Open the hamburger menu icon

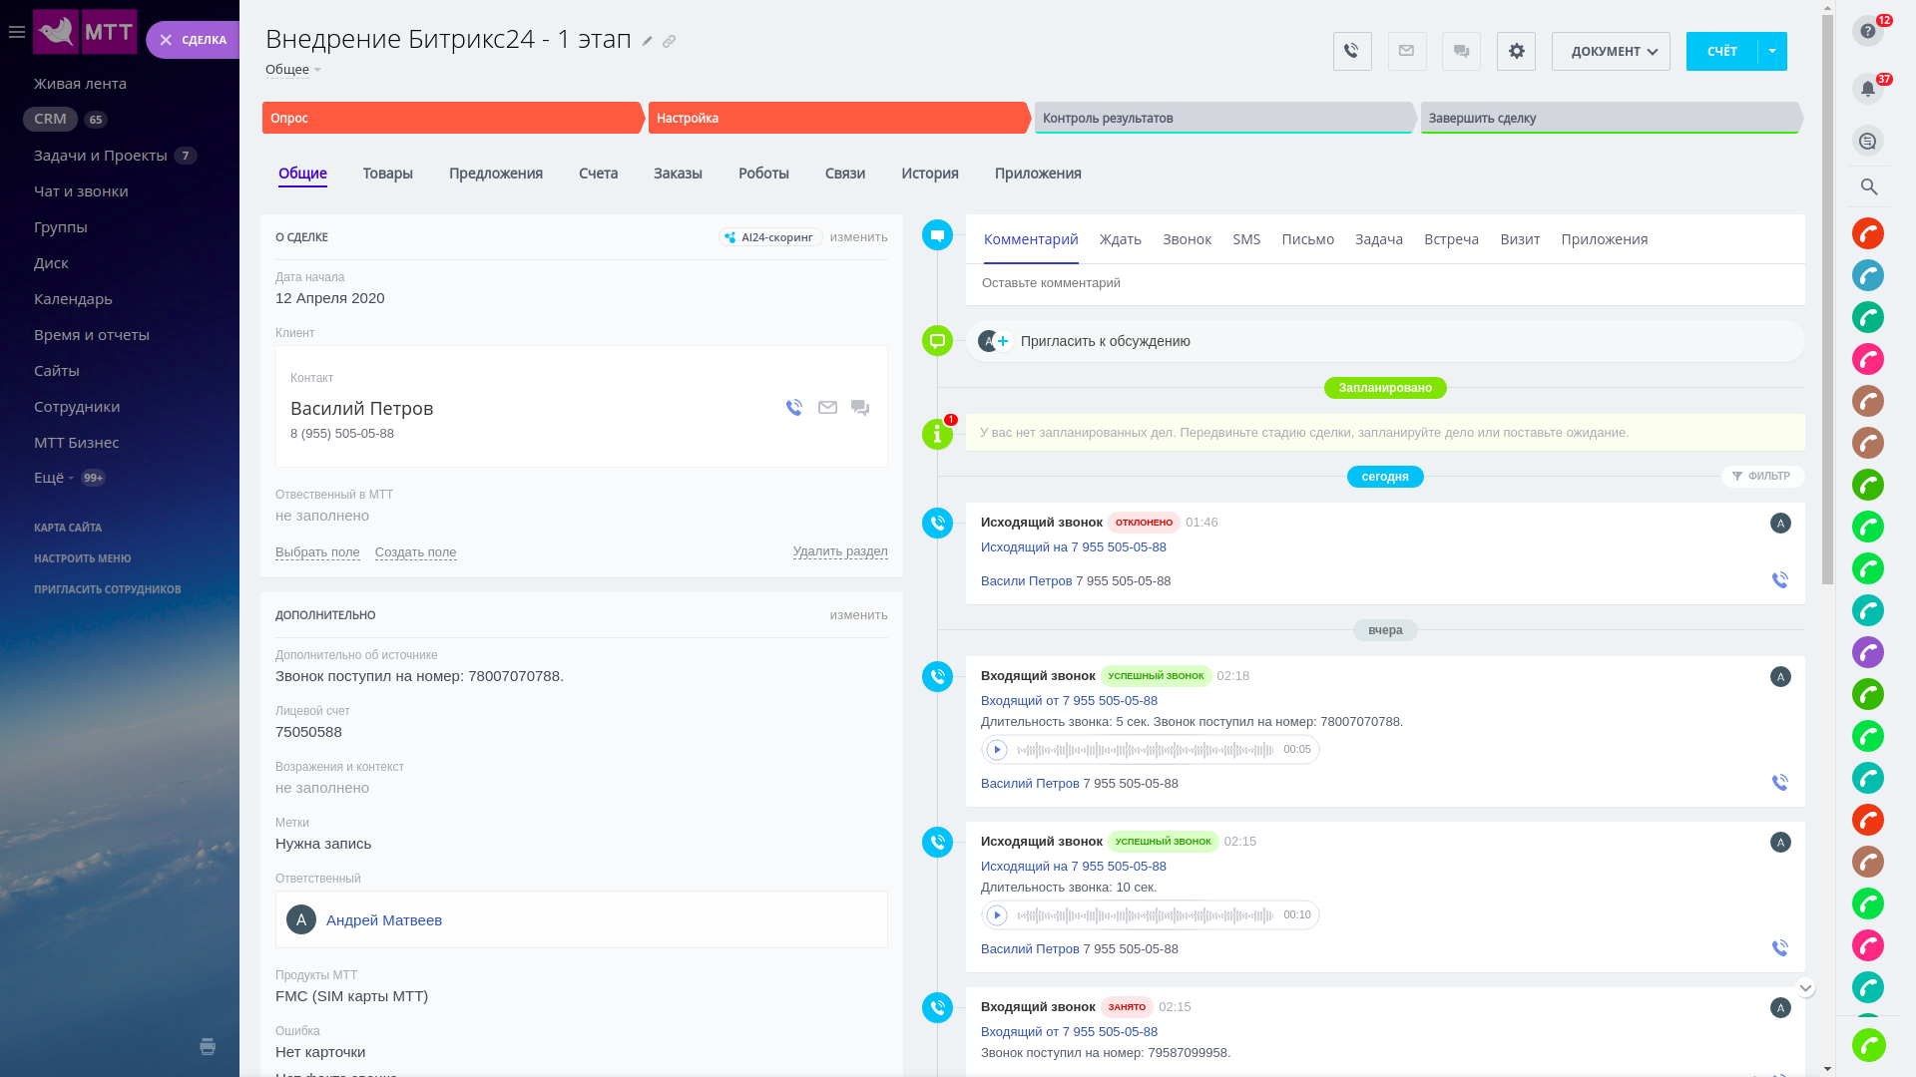pos(17,33)
